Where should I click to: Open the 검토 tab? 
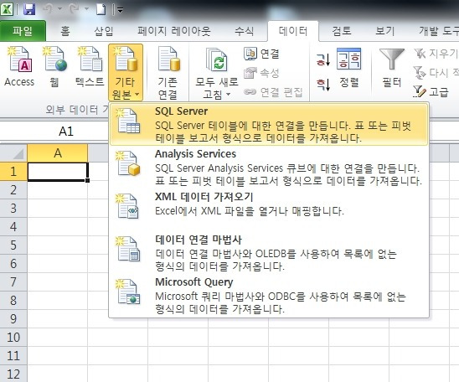342,31
